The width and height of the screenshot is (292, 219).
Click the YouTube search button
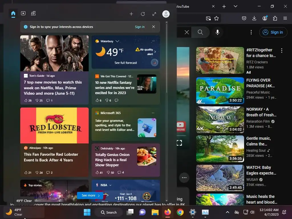[x=200, y=32]
